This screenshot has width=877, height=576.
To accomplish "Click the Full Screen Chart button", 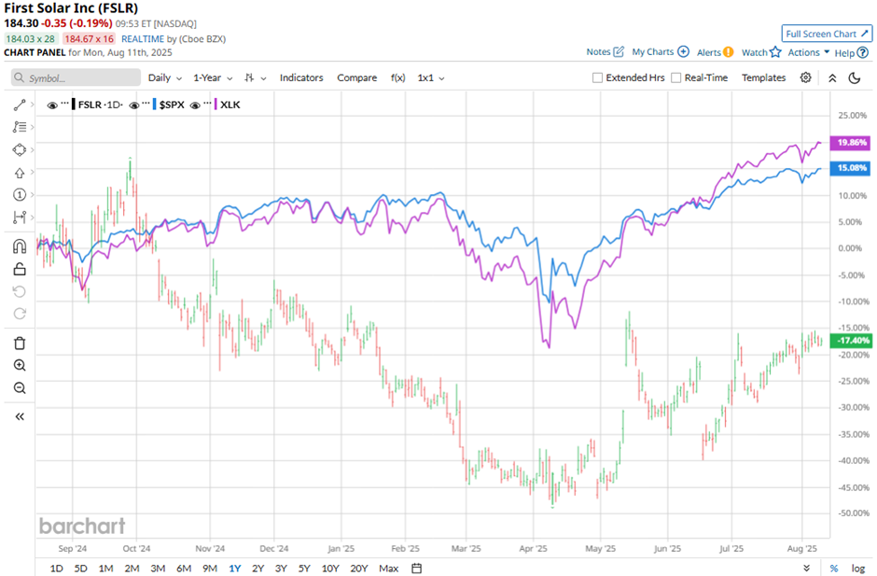I will point(827,34).
